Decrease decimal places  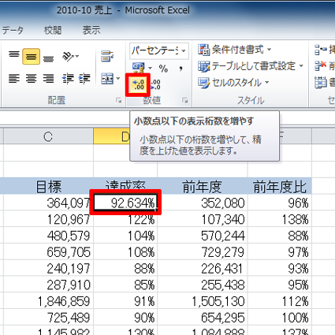click(155, 84)
